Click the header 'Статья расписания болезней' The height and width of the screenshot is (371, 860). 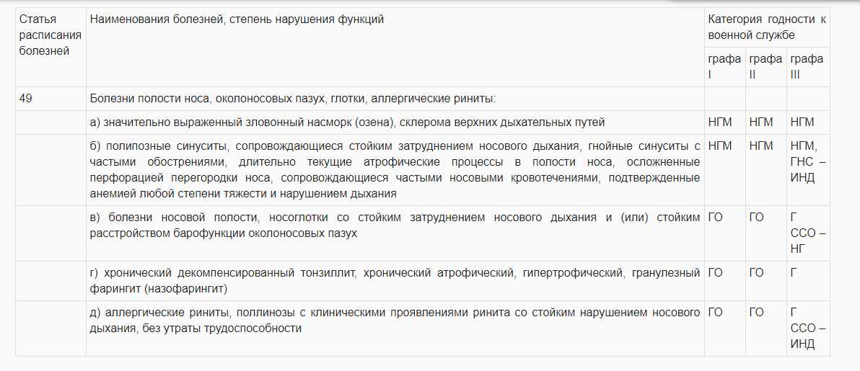coord(51,35)
